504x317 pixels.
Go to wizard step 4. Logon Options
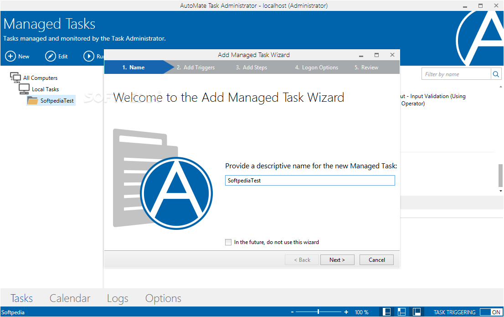pyautogui.click(x=317, y=67)
